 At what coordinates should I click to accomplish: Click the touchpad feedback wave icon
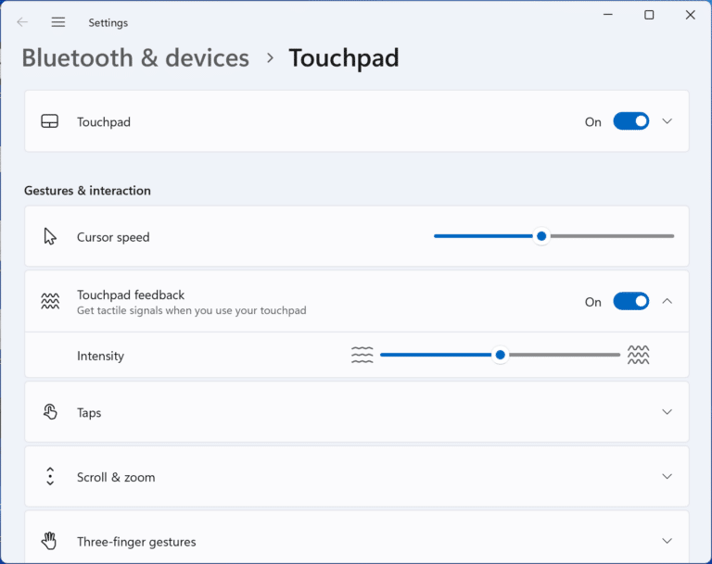coord(50,301)
